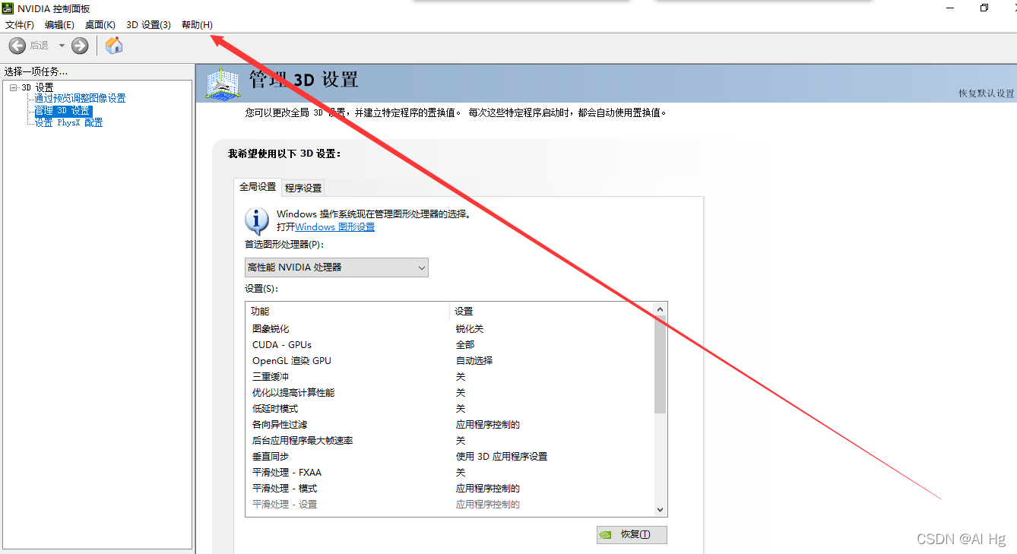Image resolution: width=1017 pixels, height=554 pixels.
Task: Collapse the 3D 设置 tree node
Action: pos(14,87)
